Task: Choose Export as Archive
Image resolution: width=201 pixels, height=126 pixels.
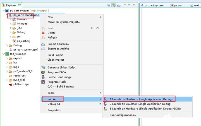Action: click(x=72, y=49)
